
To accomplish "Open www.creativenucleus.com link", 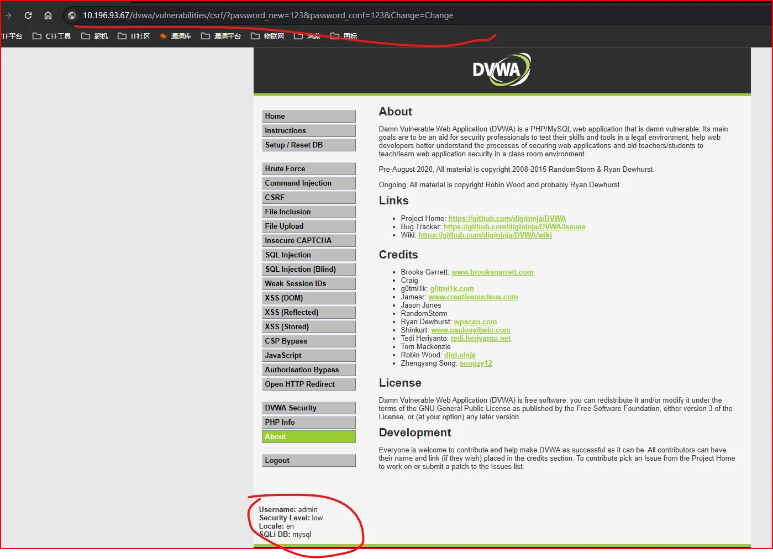I will pyautogui.click(x=473, y=297).
